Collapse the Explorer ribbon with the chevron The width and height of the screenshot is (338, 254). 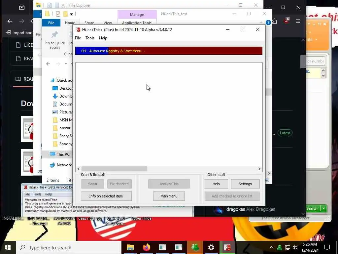click(261, 22)
